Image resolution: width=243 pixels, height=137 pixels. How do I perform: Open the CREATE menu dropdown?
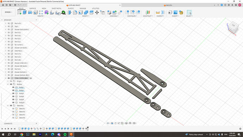coord(41,16)
